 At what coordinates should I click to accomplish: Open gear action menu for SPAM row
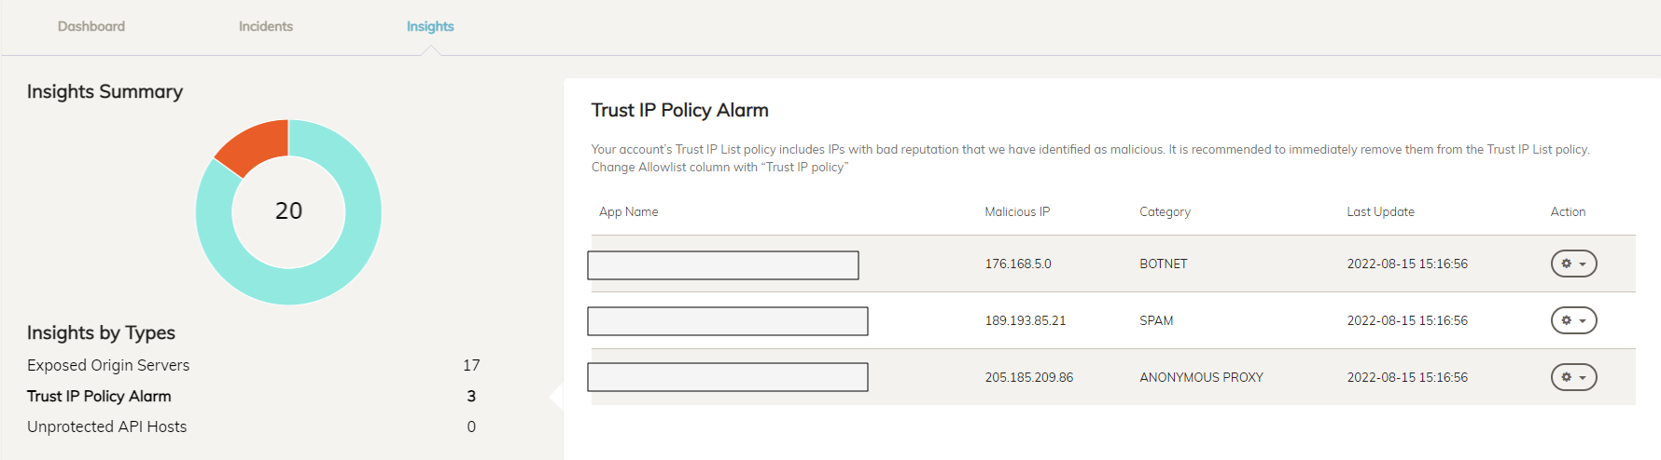[x=1573, y=320]
